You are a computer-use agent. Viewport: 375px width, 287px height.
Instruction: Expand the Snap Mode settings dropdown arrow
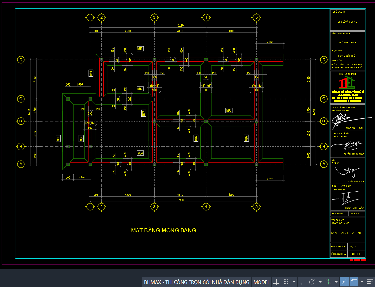click(294, 282)
